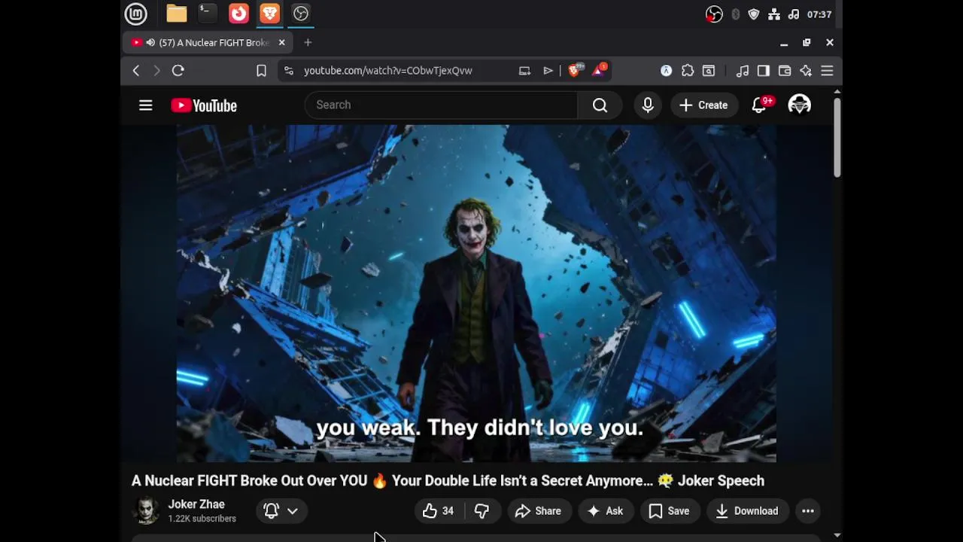963x542 pixels.
Task: Download this video
Action: click(747, 511)
